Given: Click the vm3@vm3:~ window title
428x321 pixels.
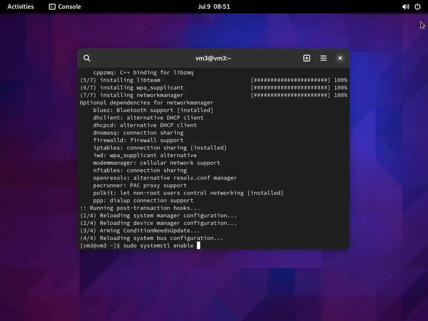Looking at the screenshot, I should pyautogui.click(x=213, y=58).
